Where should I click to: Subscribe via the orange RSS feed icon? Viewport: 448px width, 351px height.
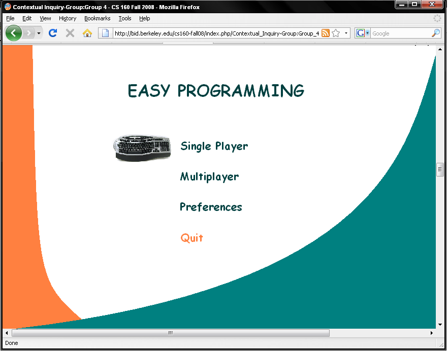pyautogui.click(x=326, y=33)
